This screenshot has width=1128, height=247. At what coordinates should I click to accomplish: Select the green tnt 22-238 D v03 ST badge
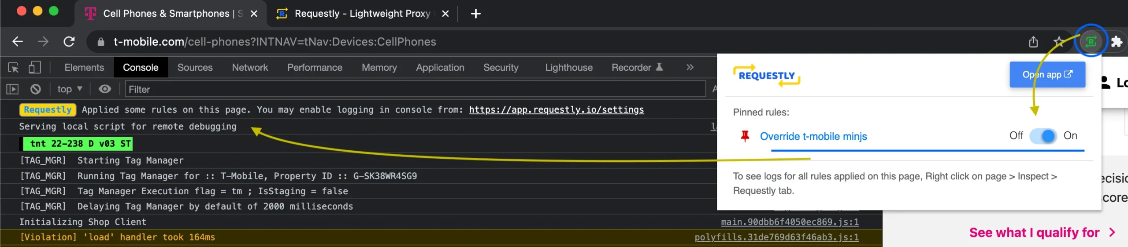pyautogui.click(x=78, y=144)
